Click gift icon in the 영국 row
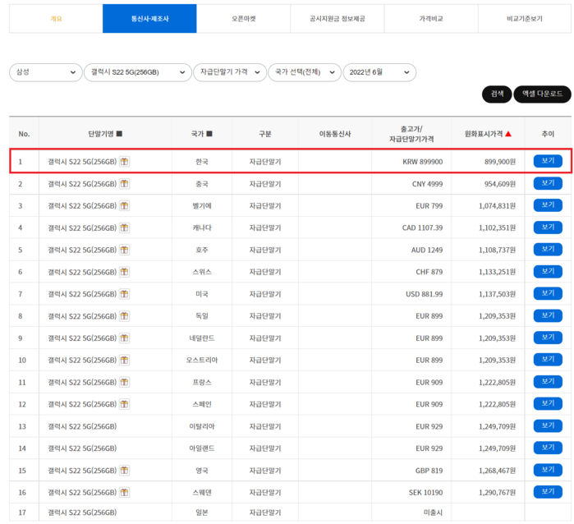The image size is (574, 524). click(125, 470)
